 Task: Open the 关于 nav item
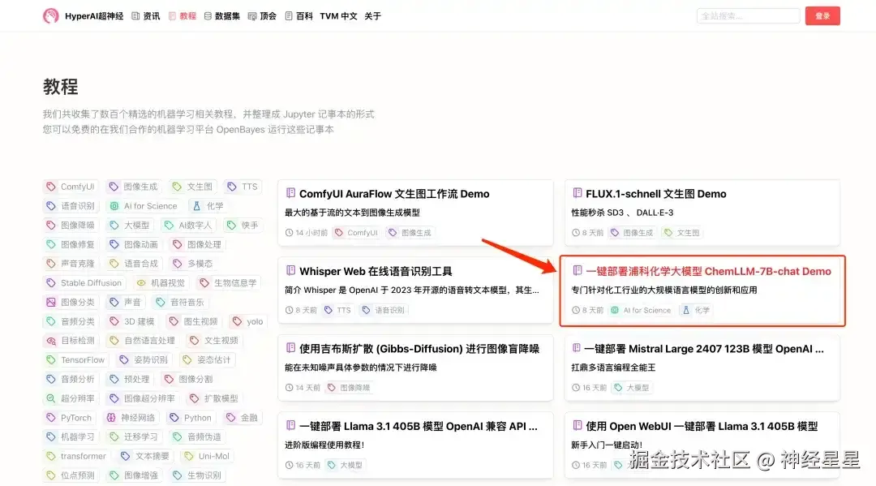click(372, 16)
